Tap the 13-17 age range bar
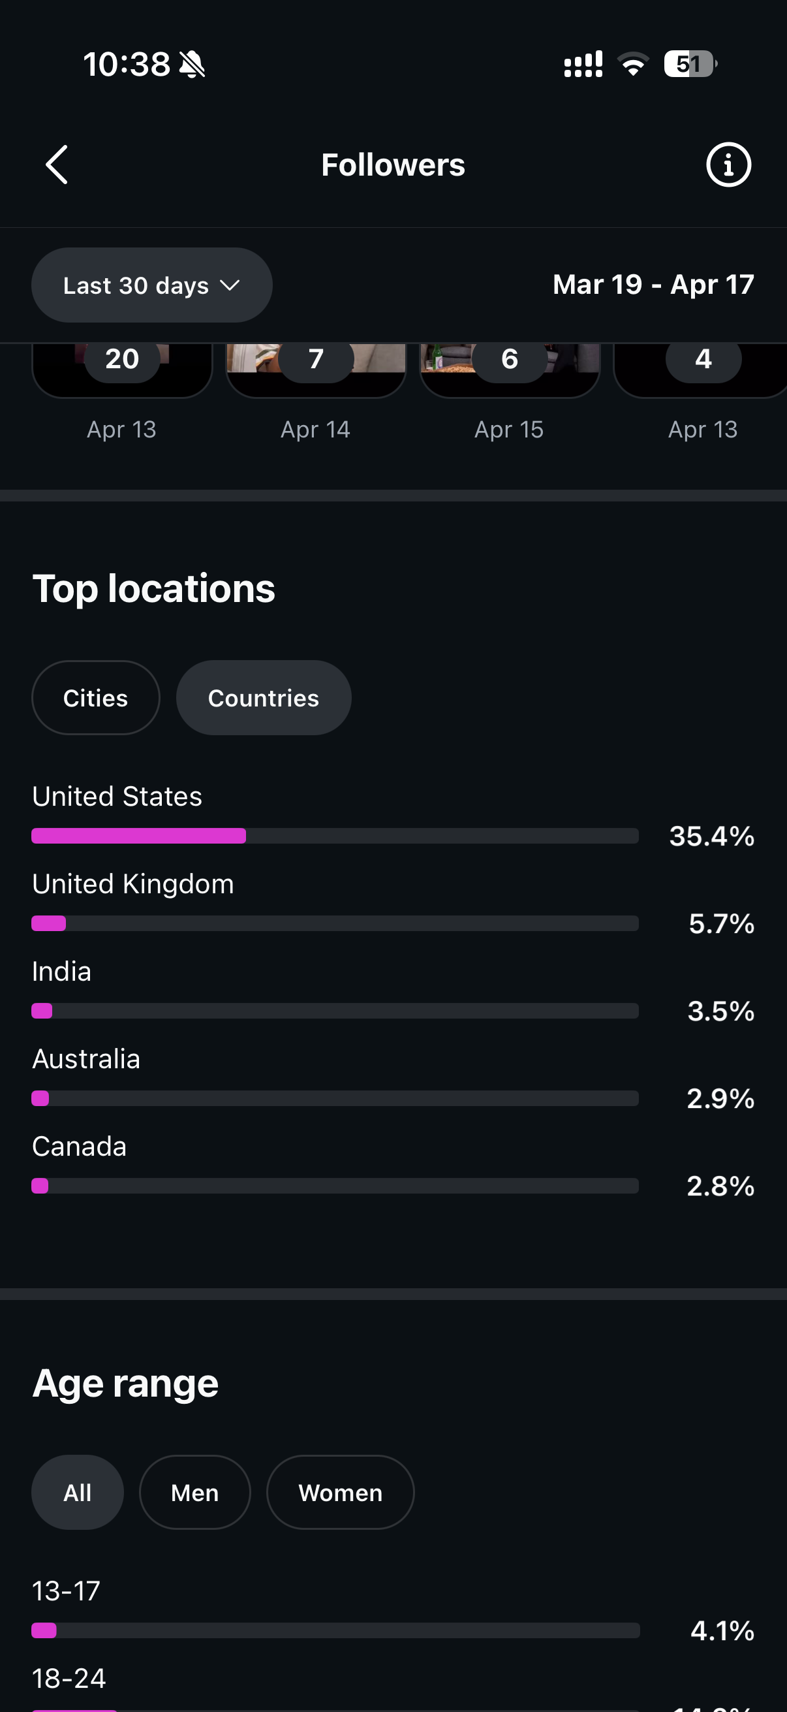Viewport: 787px width, 1712px height. coord(335,1630)
